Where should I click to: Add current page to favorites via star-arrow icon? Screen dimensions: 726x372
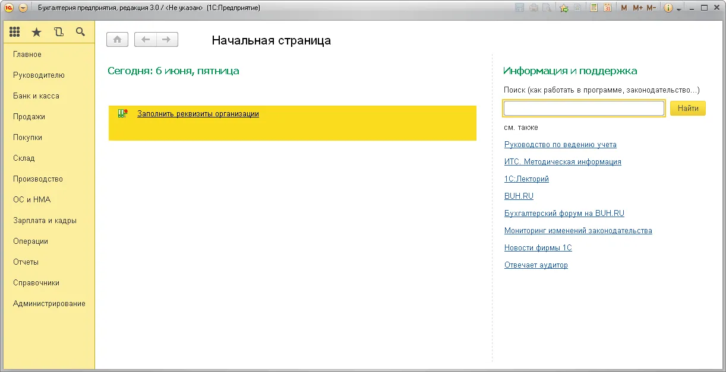point(563,8)
